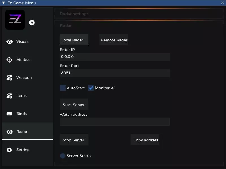Image resolution: width=226 pixels, height=169 pixels.
Task: Close the Ez Game Menu window
Action: (x=223, y=3)
